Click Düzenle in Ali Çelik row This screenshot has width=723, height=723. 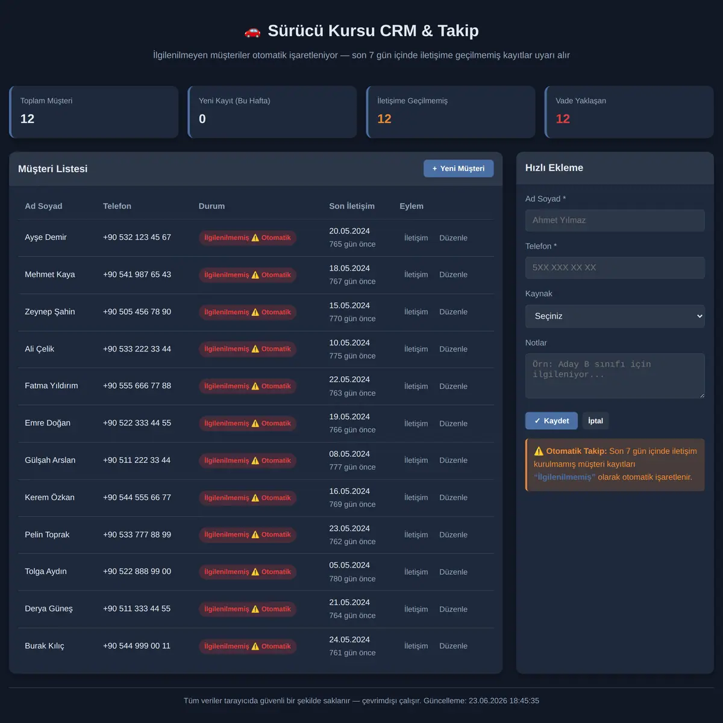point(453,349)
